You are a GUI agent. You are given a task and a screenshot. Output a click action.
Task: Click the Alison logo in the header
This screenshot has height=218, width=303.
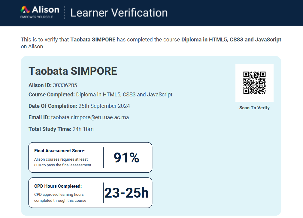pos(40,12)
